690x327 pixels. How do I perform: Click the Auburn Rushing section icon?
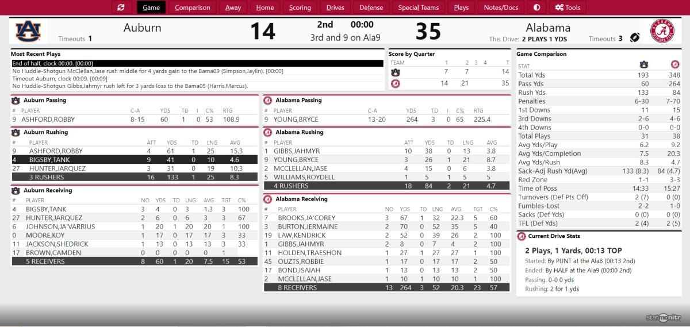(16, 132)
